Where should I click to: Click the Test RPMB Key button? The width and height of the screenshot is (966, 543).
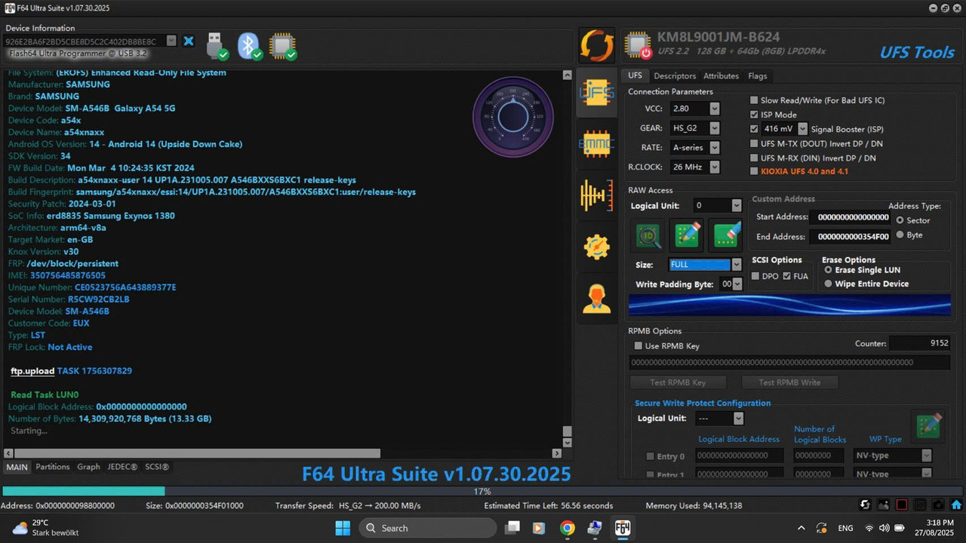(x=678, y=382)
